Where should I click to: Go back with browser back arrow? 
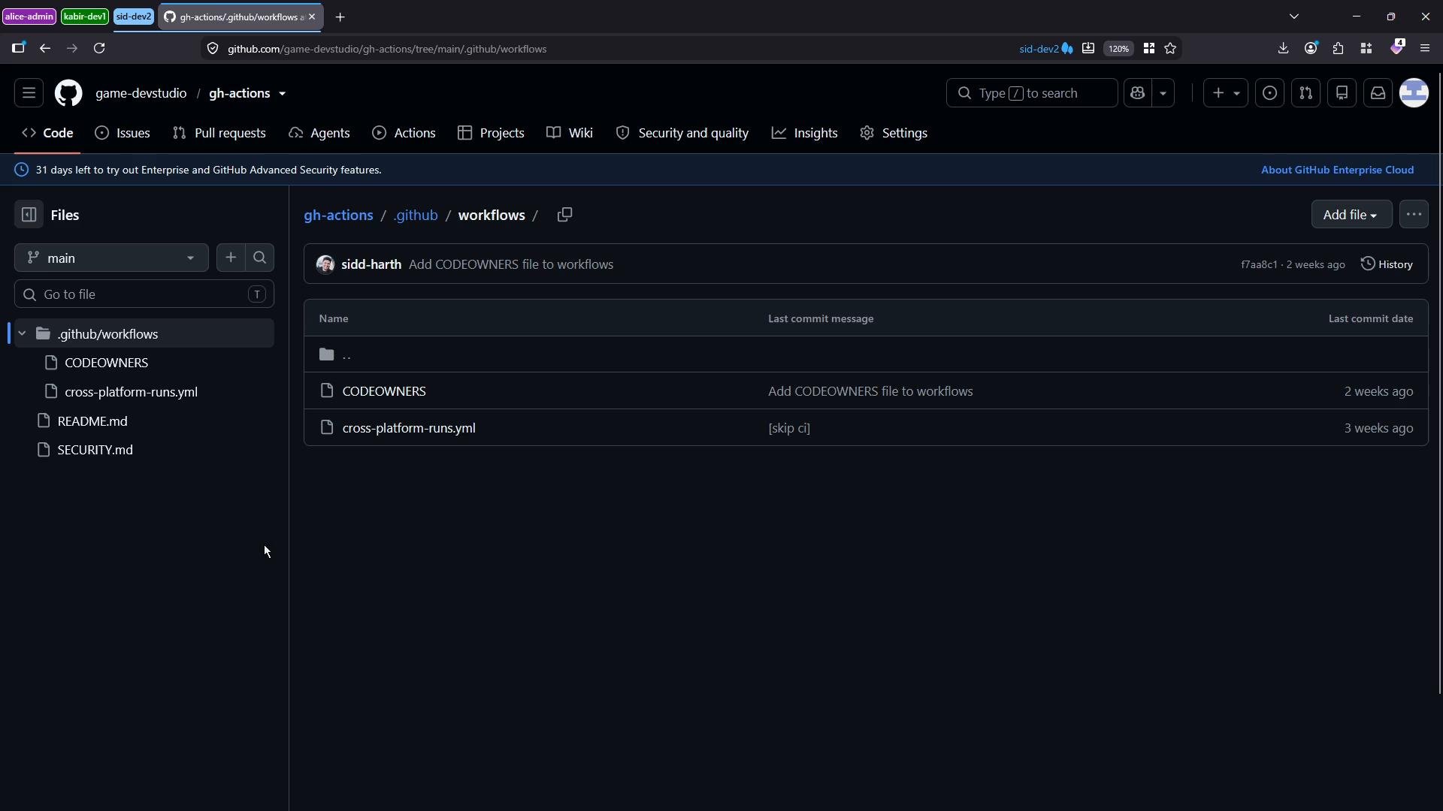[45, 48]
